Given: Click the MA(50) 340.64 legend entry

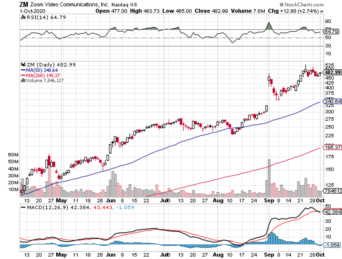Looking at the screenshot, I should (39, 70).
